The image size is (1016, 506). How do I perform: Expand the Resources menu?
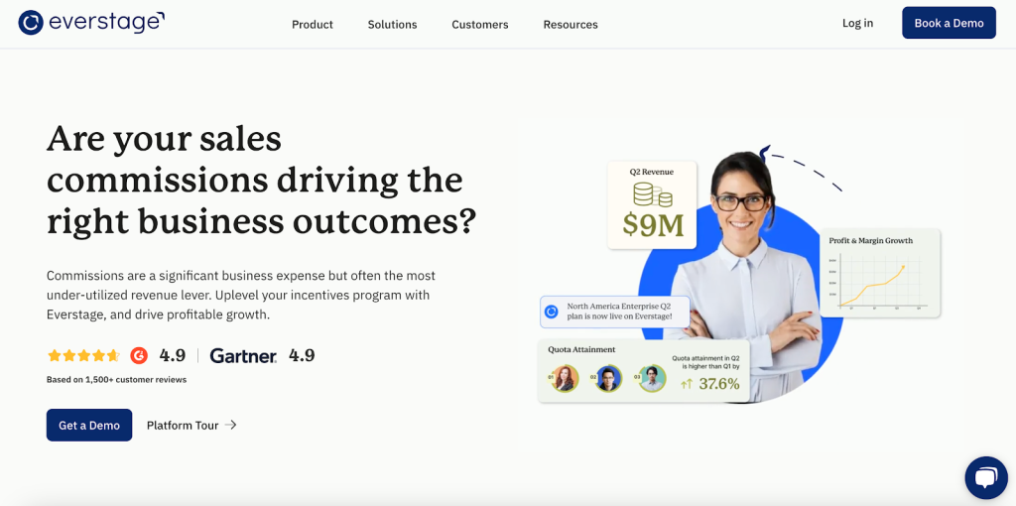[x=571, y=24]
